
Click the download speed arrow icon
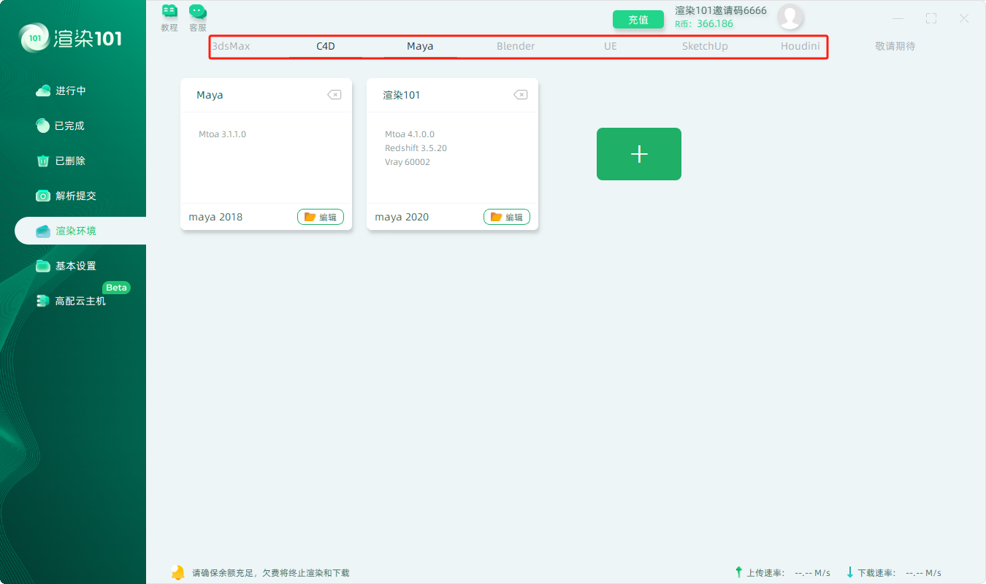click(850, 572)
